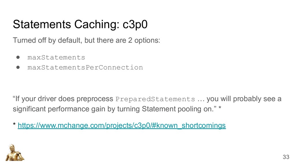Viewport: 296px width, 166px height.
Task: Click the maxStatementsPerConnection bullet text
Action: (85, 67)
